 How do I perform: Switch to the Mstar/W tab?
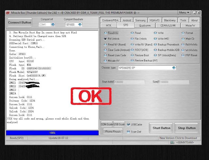(190, 25)
